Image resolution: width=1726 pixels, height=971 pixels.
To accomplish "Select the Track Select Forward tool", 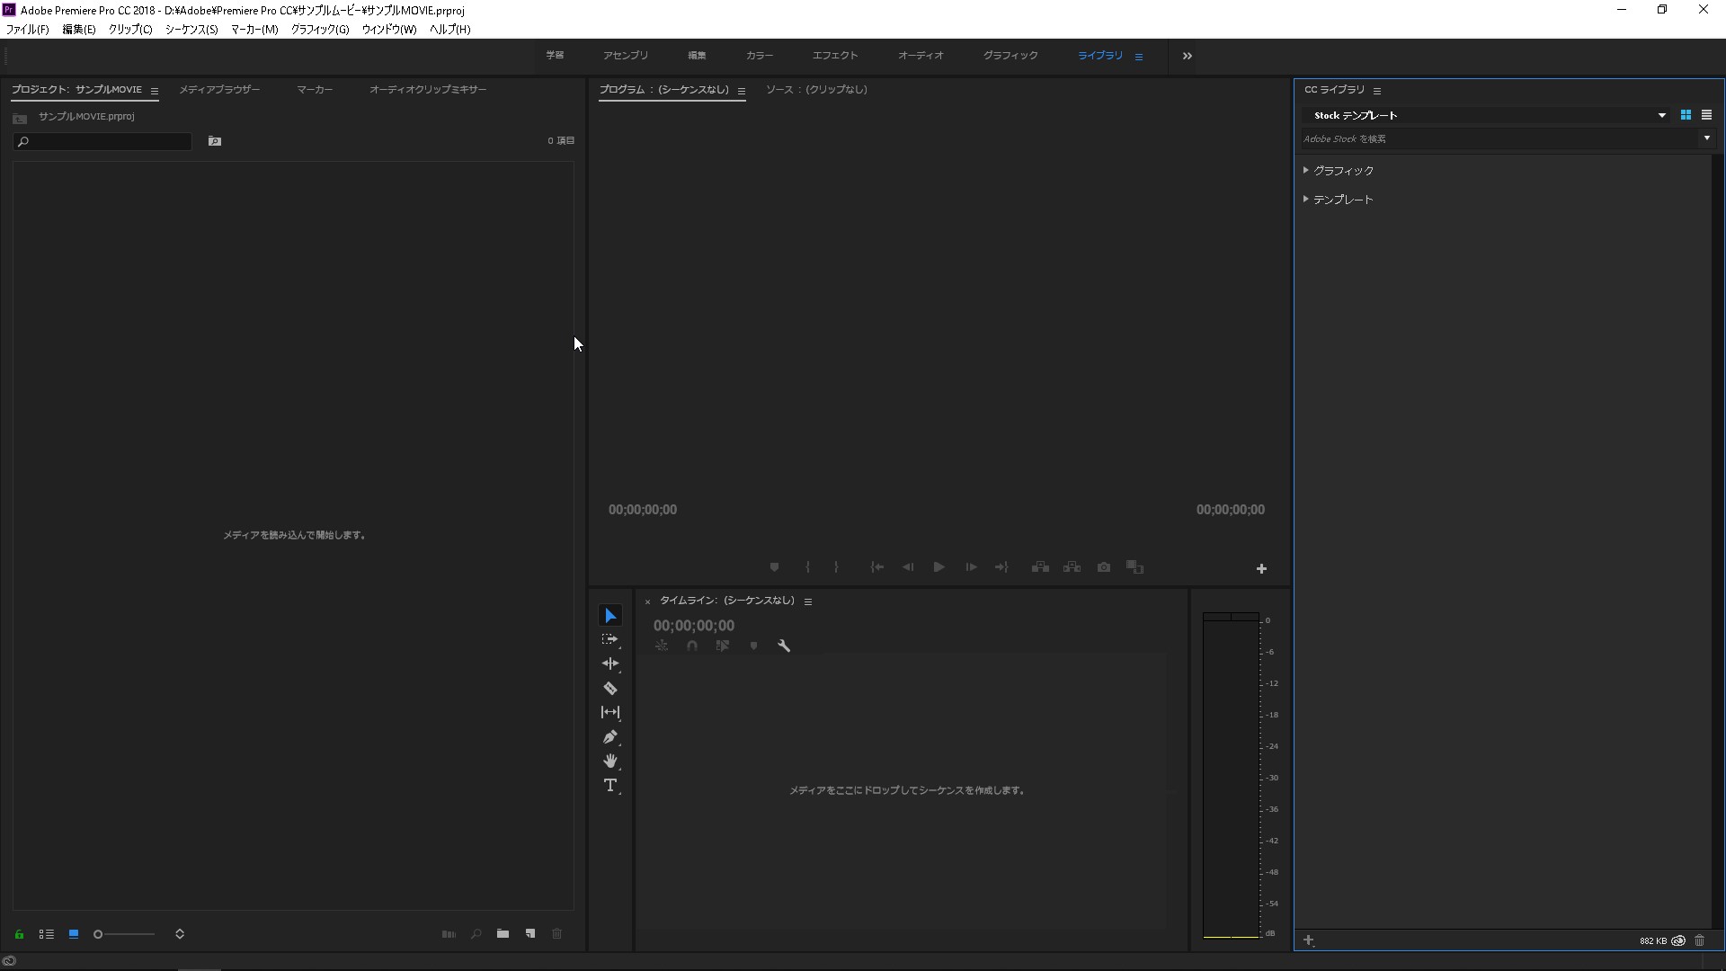I will pyautogui.click(x=610, y=639).
